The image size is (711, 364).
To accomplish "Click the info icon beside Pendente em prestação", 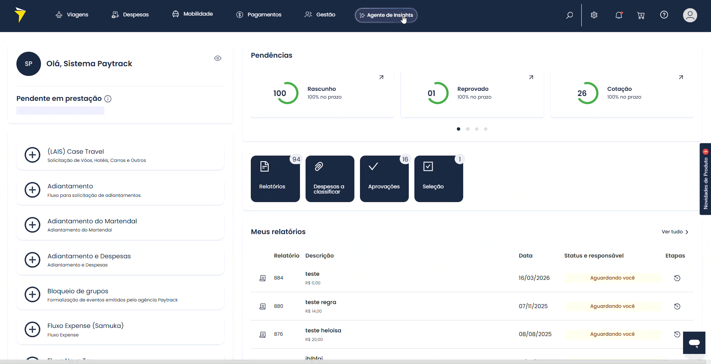I will click(108, 99).
